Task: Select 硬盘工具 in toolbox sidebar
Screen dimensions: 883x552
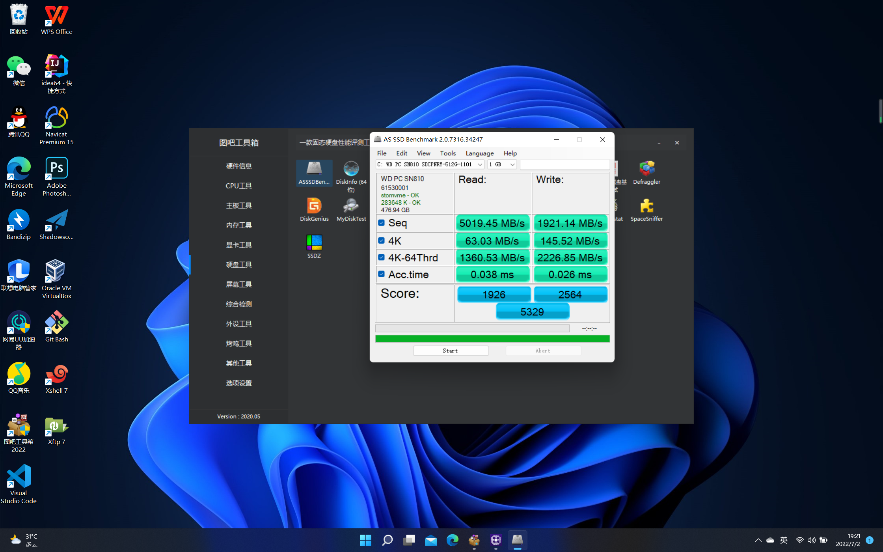Action: [x=238, y=265]
